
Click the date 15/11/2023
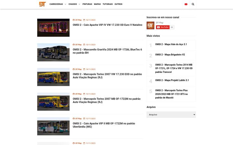tap(91, 45)
